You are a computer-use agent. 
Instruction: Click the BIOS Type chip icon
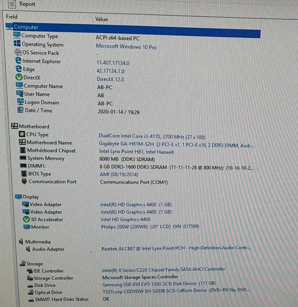click(24, 174)
